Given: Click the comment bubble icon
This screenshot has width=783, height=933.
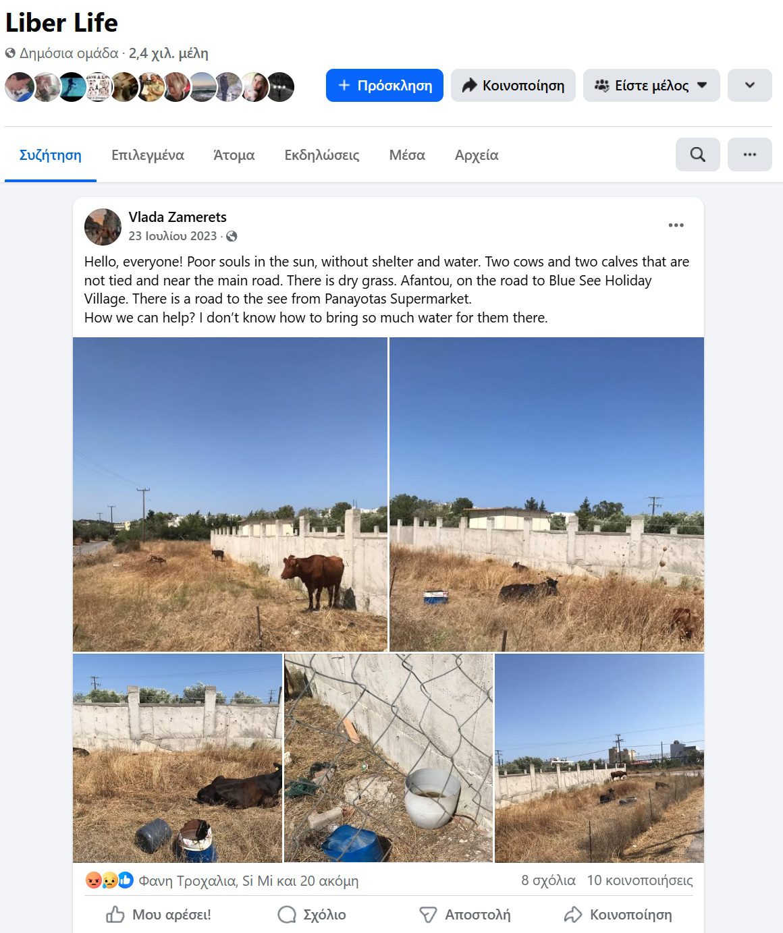Looking at the screenshot, I should [x=287, y=915].
